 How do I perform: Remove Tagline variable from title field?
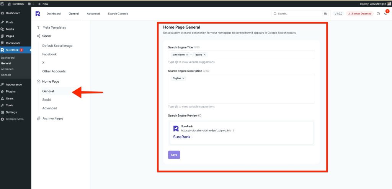click(205, 55)
